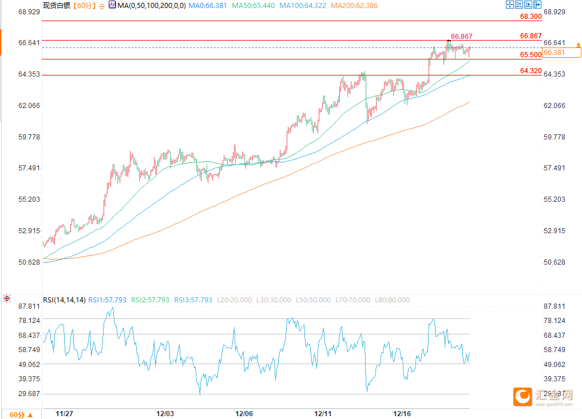The height and width of the screenshot is (419, 582).
Task: Click the second blue chart tool icon
Action: (518, 5)
